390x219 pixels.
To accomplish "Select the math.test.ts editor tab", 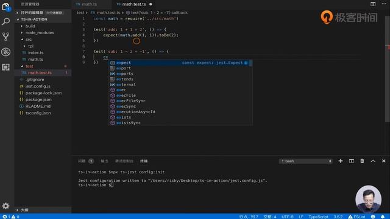I will coord(134,4).
